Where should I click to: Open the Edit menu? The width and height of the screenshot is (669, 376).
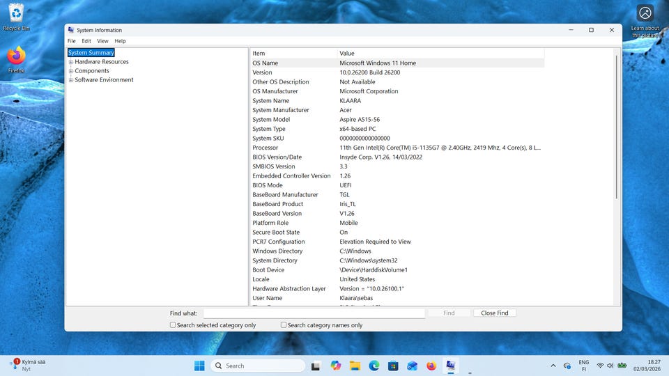click(x=86, y=41)
